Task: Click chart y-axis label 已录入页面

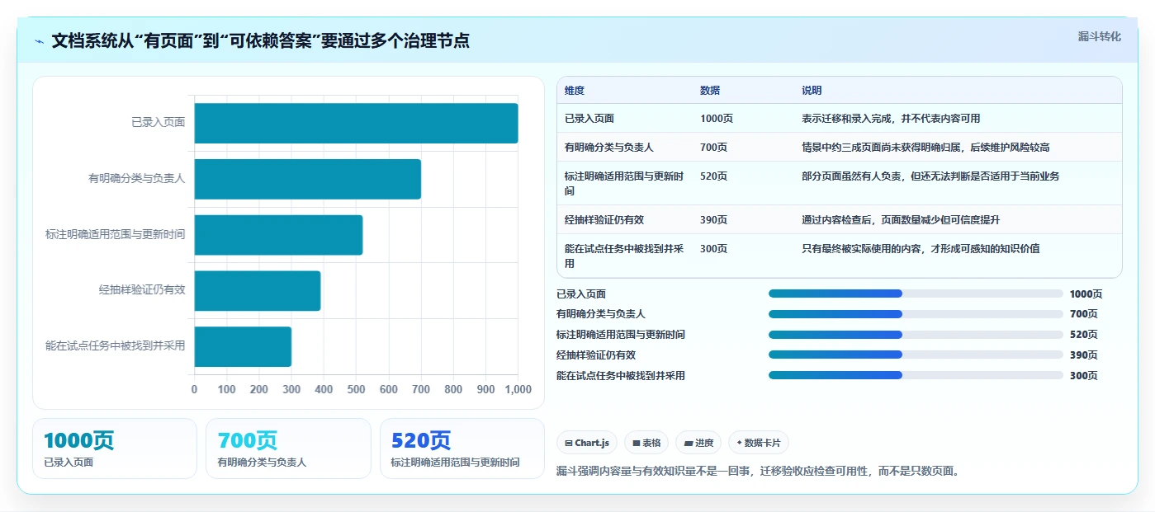Action: [x=159, y=122]
